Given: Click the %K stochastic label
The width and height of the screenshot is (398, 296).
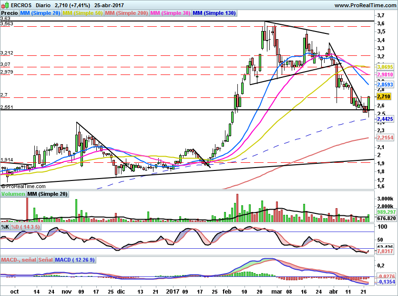Looking at the screenshot, I should (5, 227).
